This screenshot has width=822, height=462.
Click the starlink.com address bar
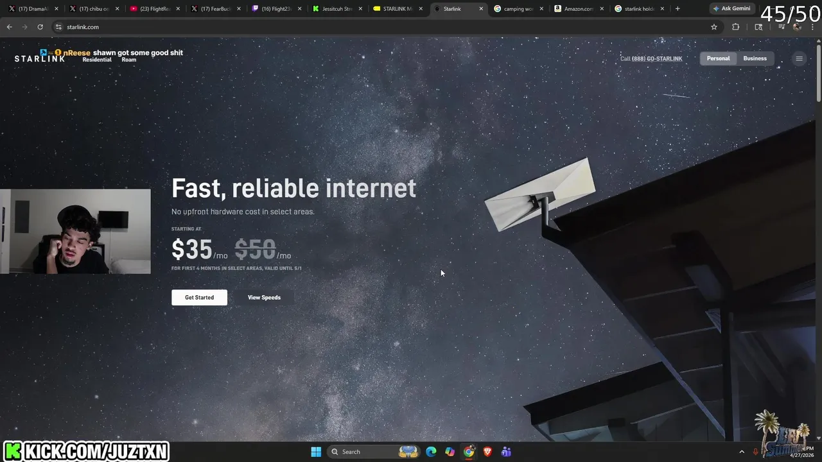click(x=385, y=27)
